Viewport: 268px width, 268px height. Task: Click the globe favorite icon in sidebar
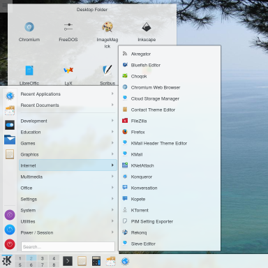pyautogui.click(x=10, y=96)
